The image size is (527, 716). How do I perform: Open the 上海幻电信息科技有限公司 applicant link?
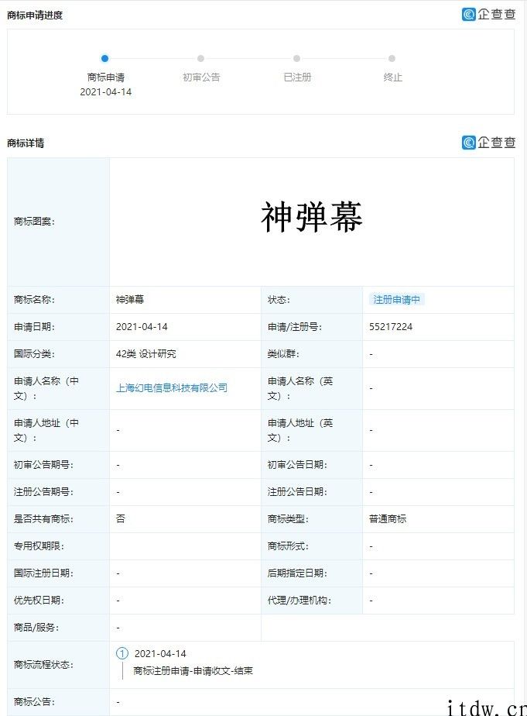tap(172, 388)
